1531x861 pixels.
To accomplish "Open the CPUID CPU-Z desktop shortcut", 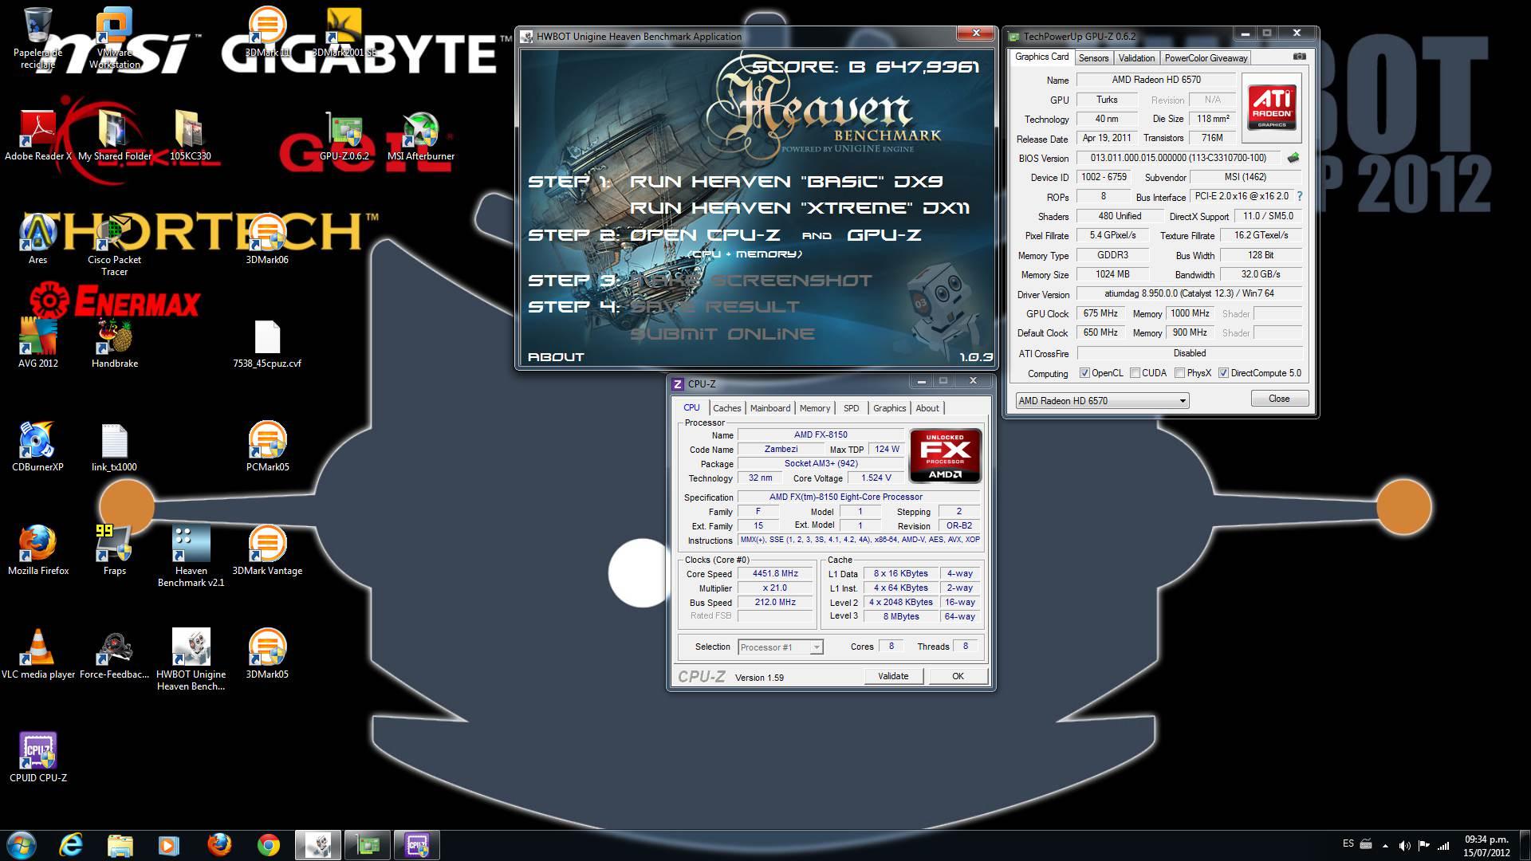I will 37,757.
